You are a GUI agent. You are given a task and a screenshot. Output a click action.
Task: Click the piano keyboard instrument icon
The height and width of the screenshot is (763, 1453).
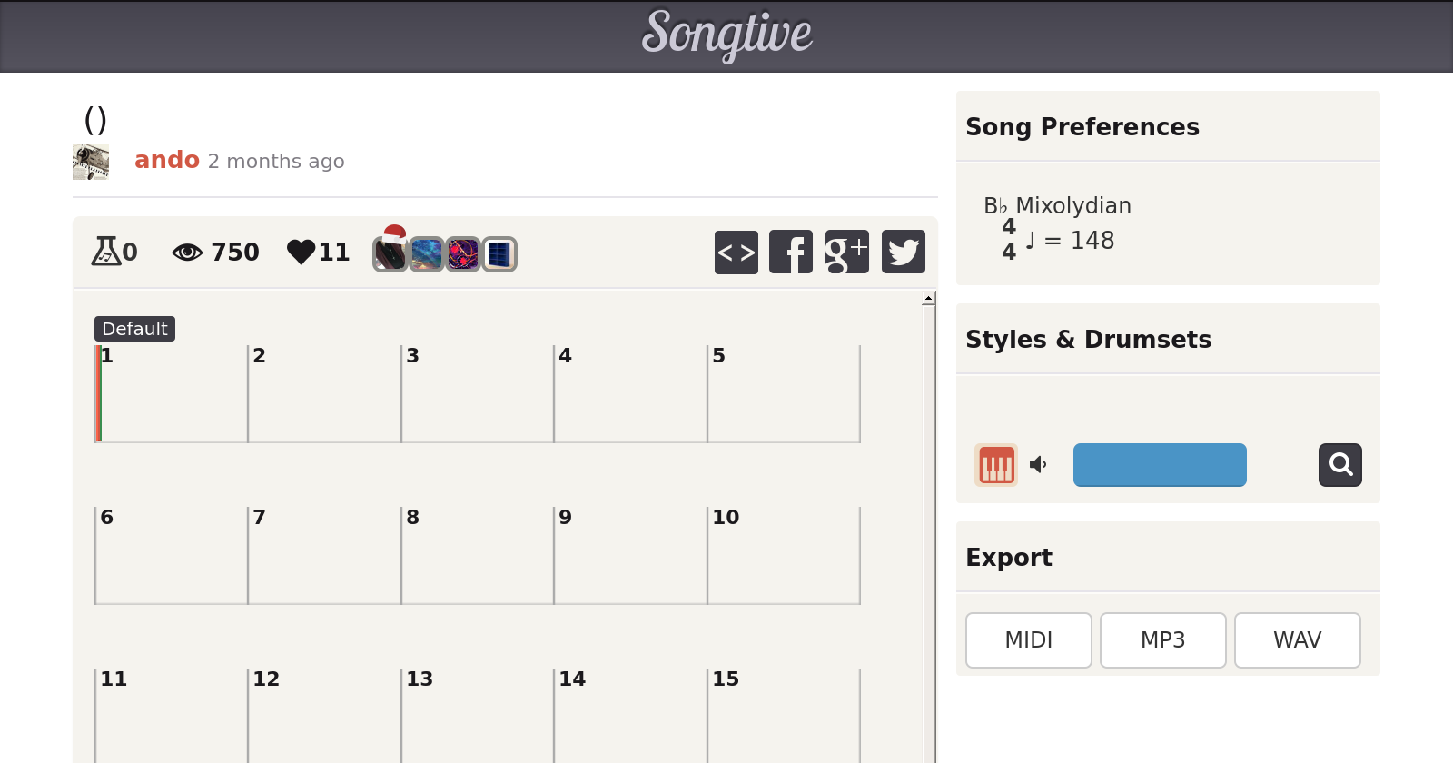pyautogui.click(x=996, y=465)
